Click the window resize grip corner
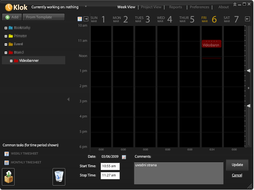 250,186
